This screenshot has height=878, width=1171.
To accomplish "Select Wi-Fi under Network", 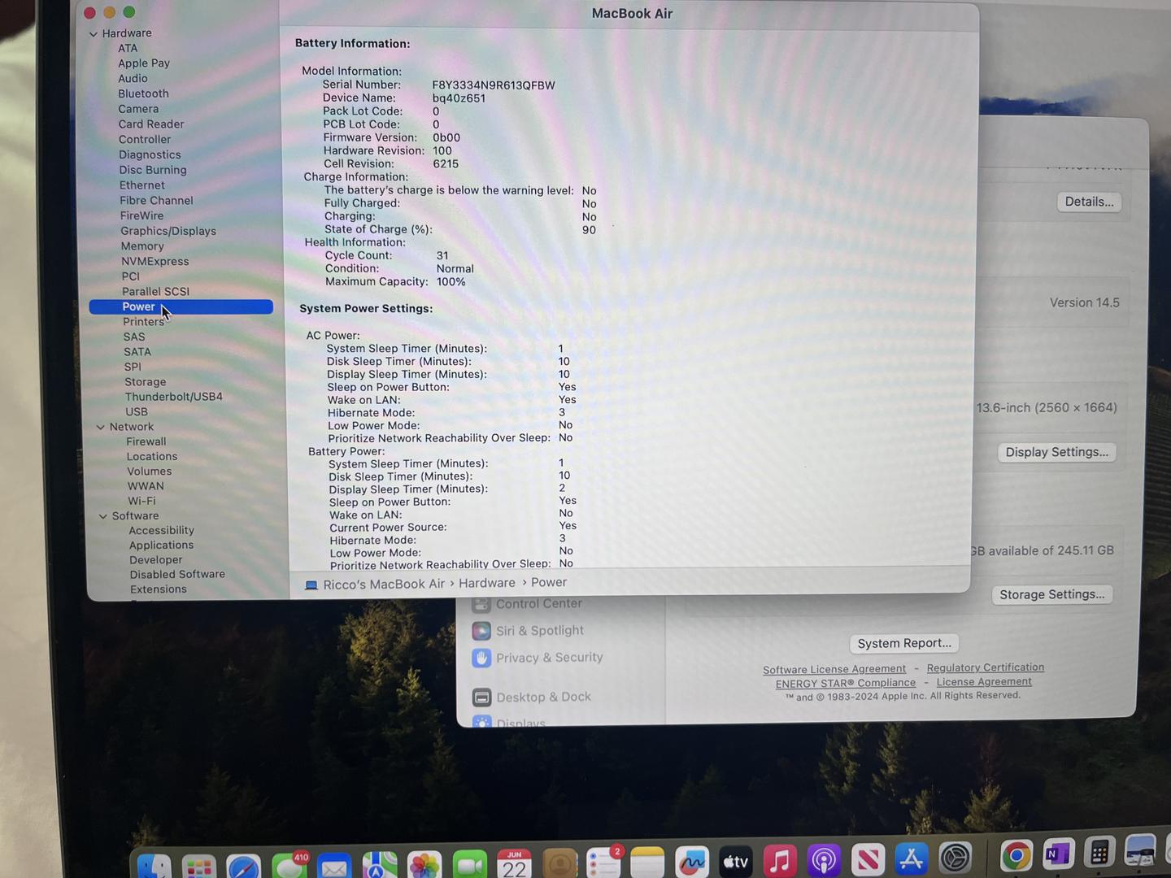I will 141,501.
